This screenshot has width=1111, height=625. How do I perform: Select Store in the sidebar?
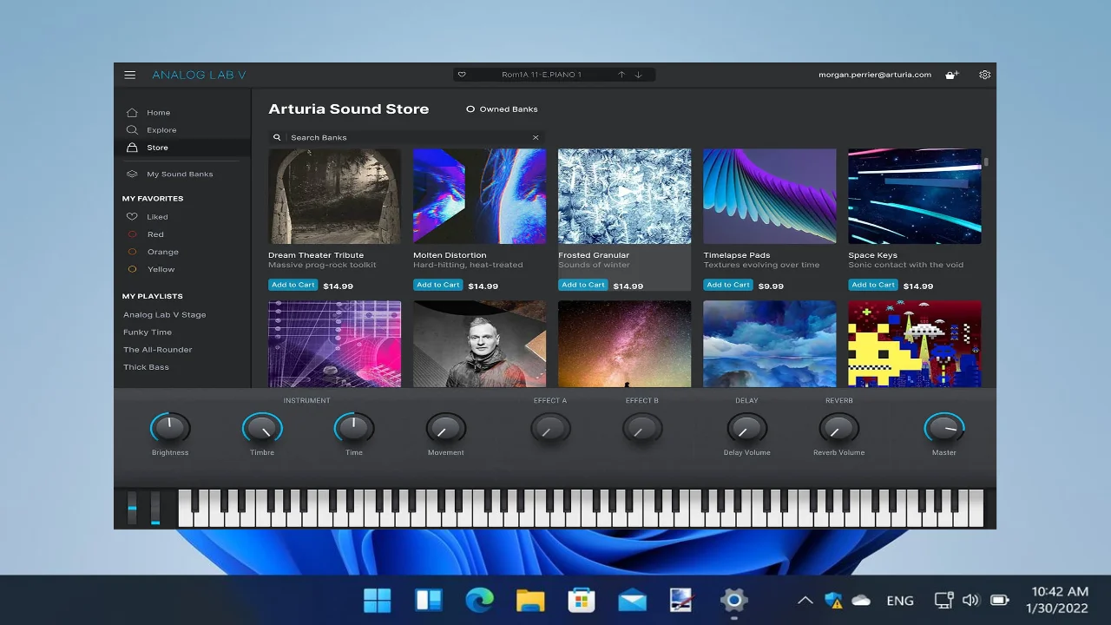click(x=182, y=148)
